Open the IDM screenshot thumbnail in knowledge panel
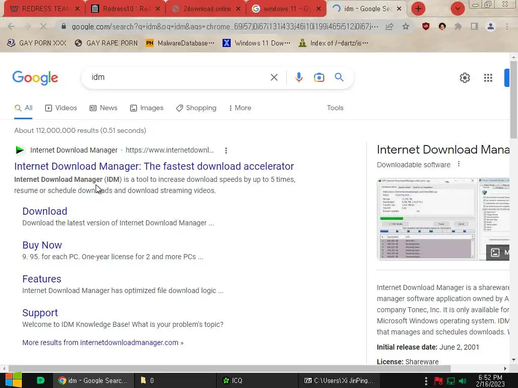 point(427,219)
